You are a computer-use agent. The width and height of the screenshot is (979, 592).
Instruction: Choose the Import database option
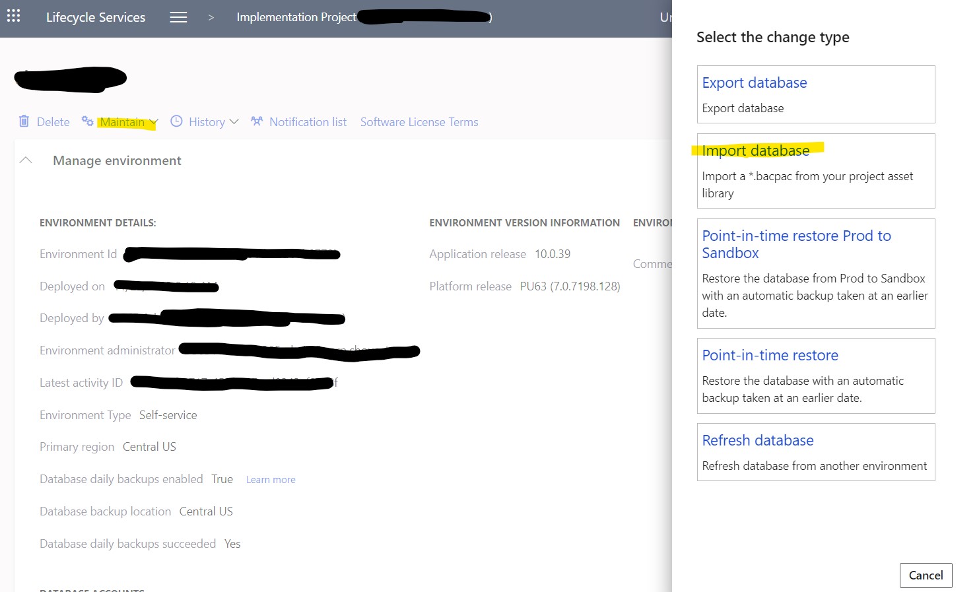coord(816,171)
